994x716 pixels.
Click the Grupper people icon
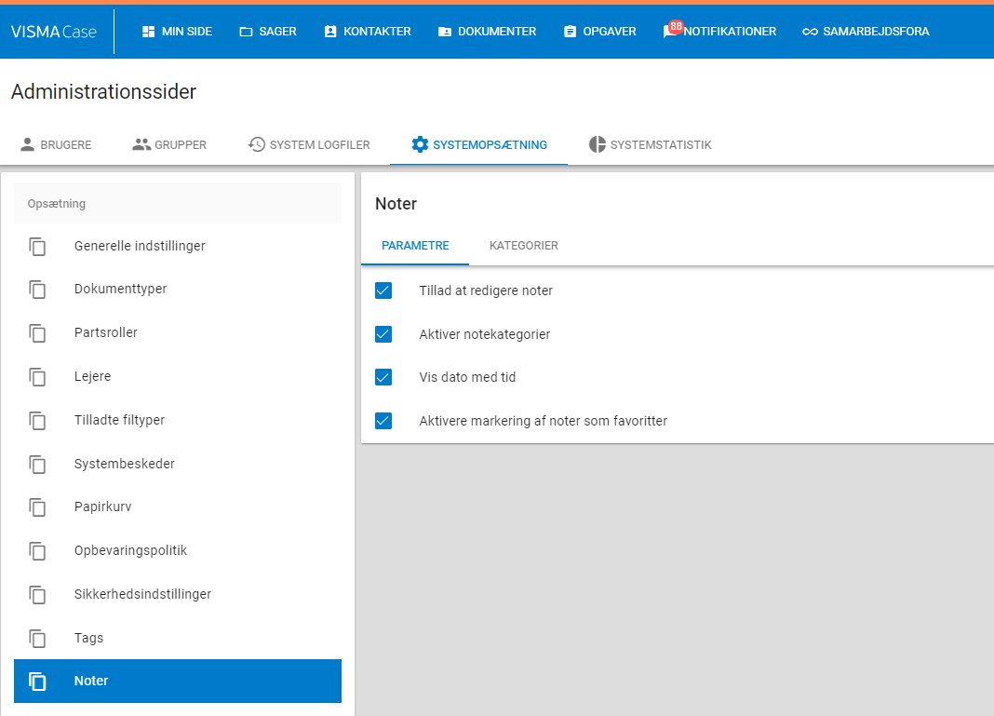(x=141, y=144)
